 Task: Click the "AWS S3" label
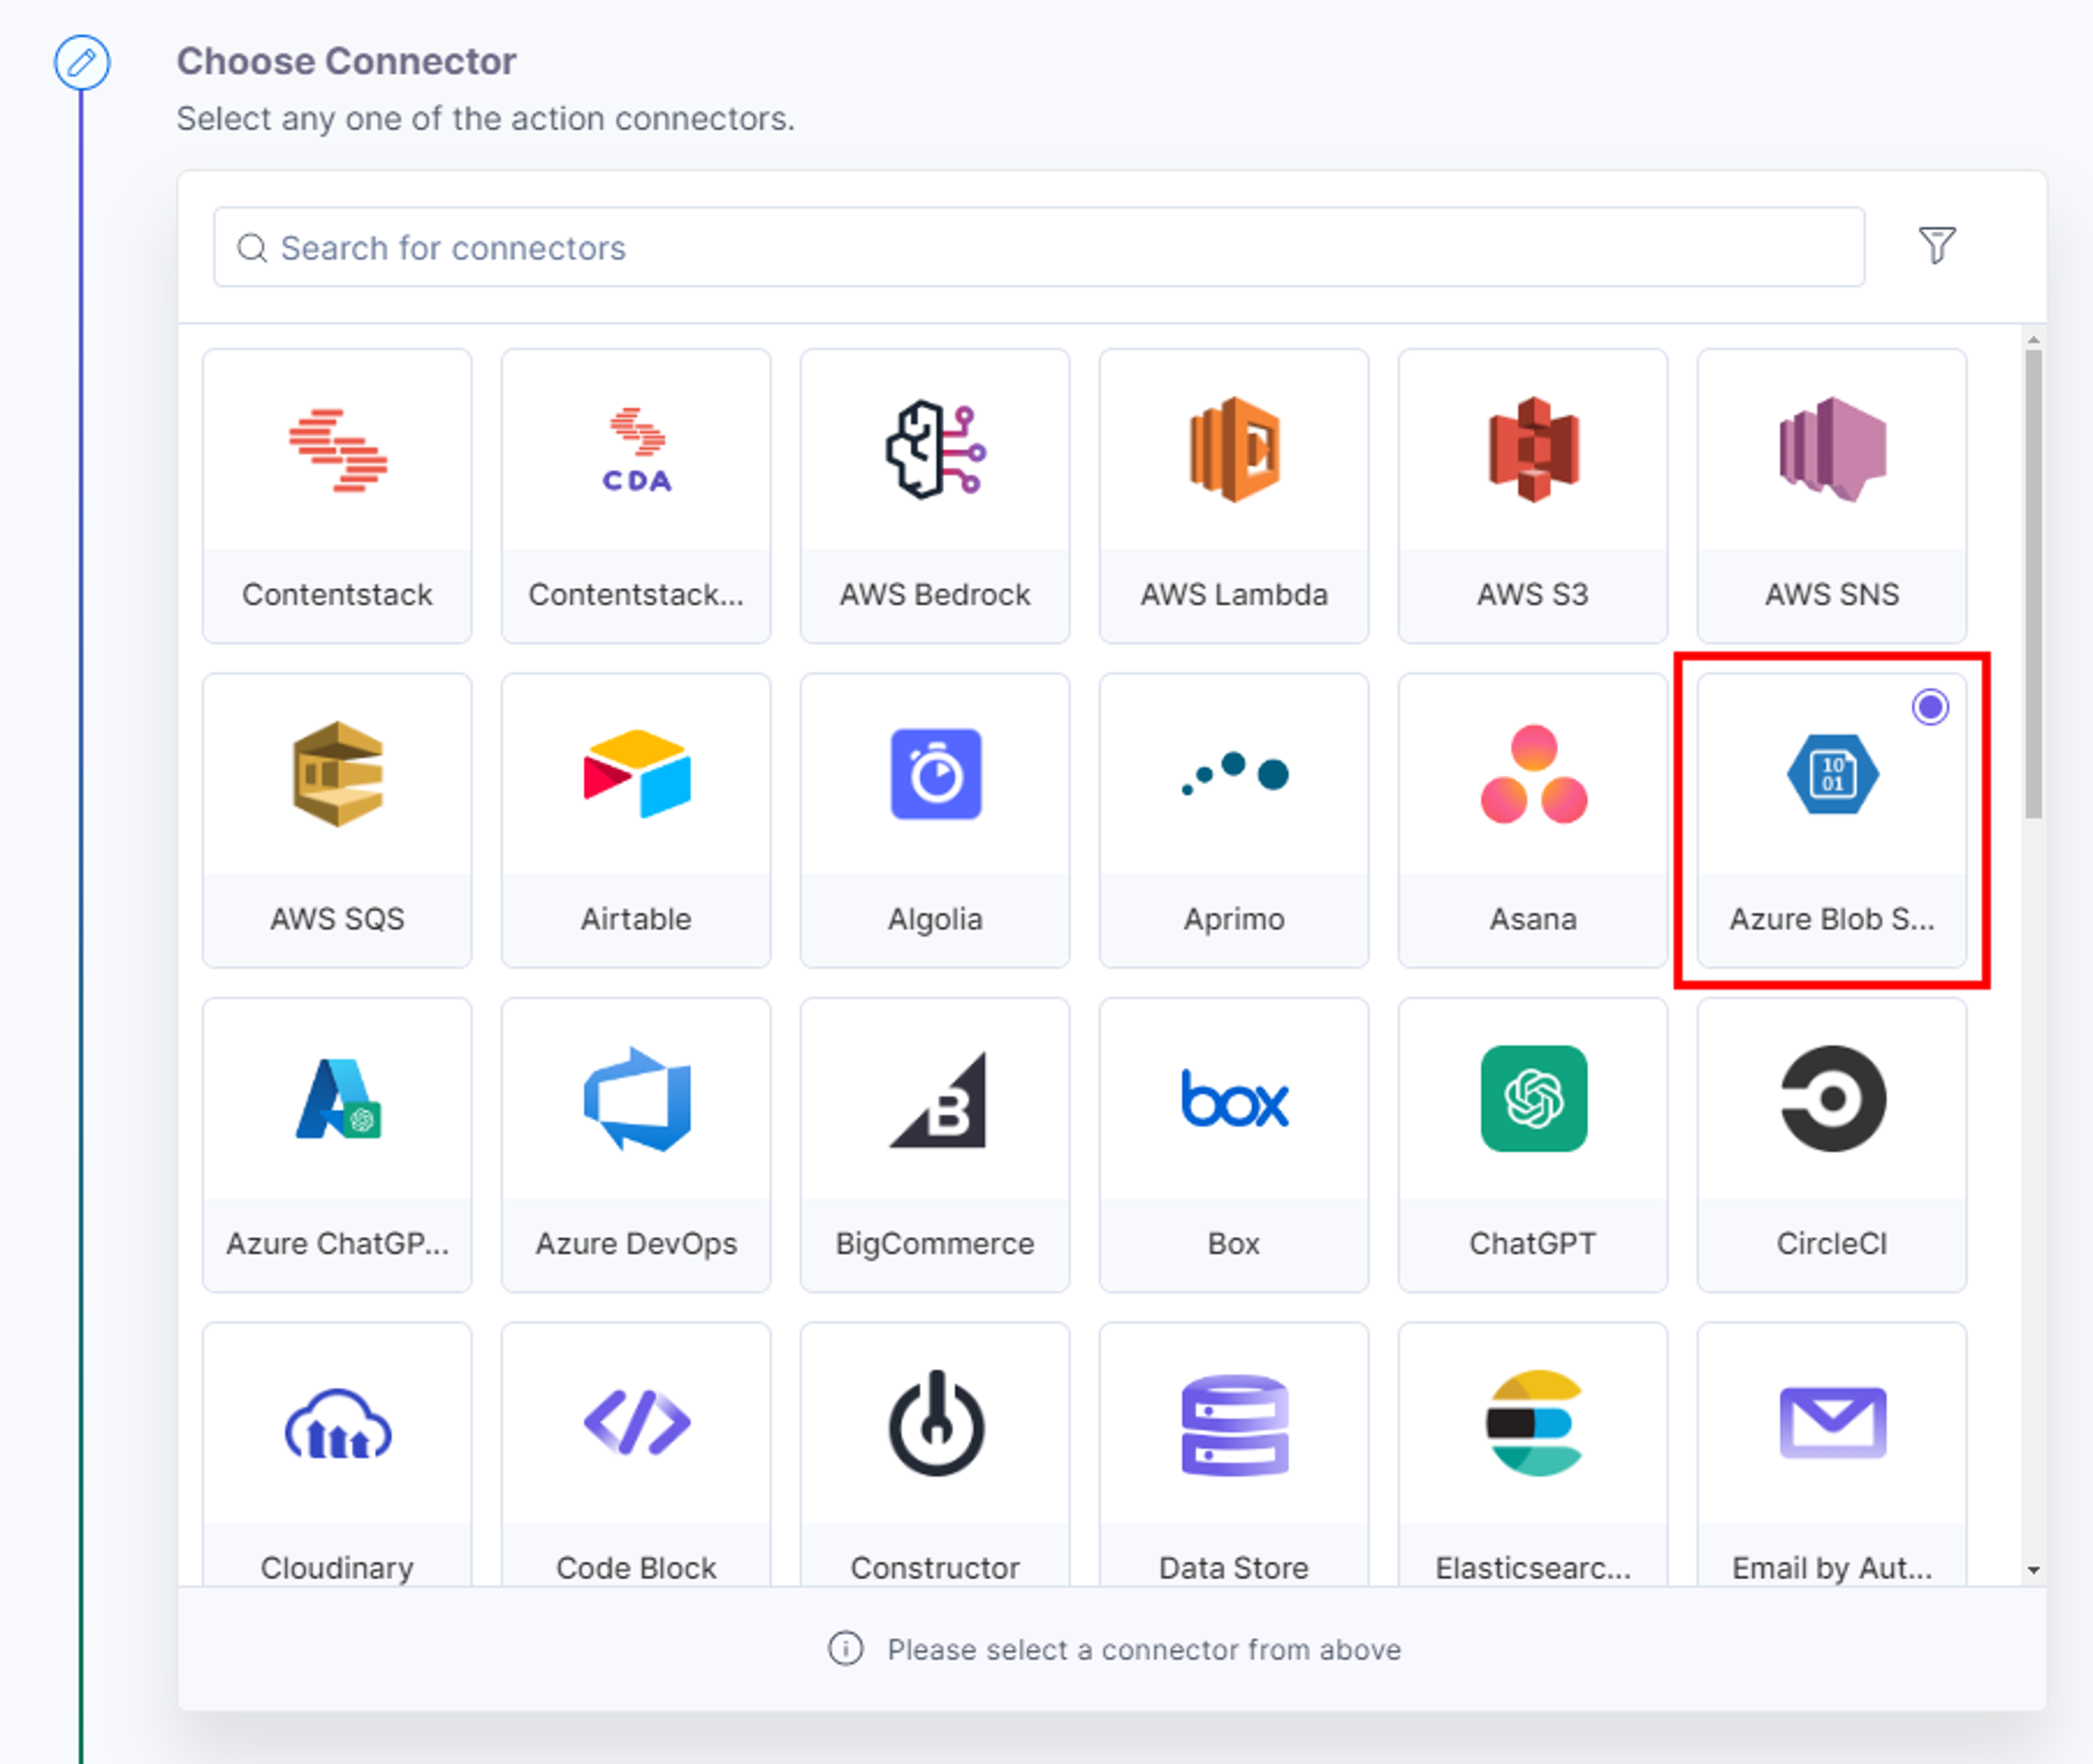[x=1533, y=594]
